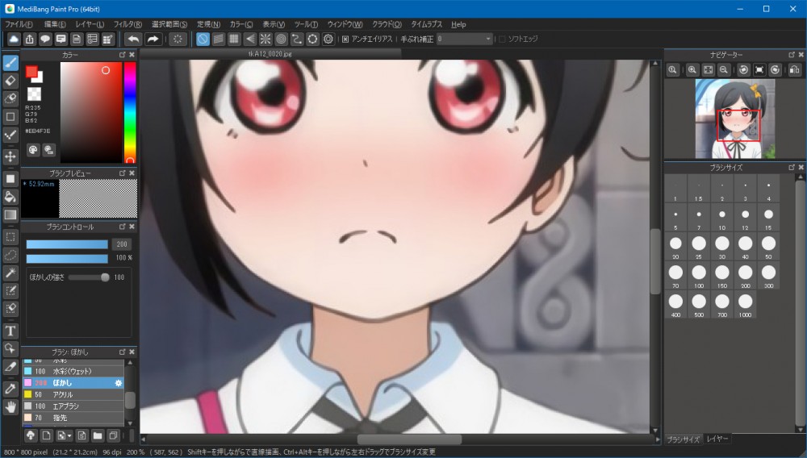The height and width of the screenshot is (458, 807).
Task: Enable radial snap
Action: pos(266,39)
